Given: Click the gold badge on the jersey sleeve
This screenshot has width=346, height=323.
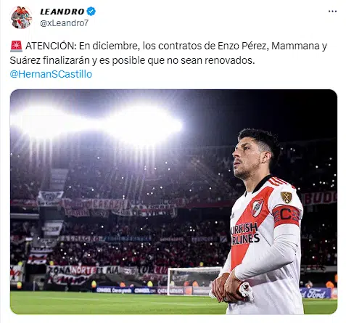Looking at the screenshot, I should (x=287, y=197).
